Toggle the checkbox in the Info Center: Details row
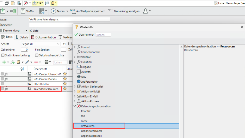Image resolution: width=245 pixels, height=138 pixels. click(2, 79)
